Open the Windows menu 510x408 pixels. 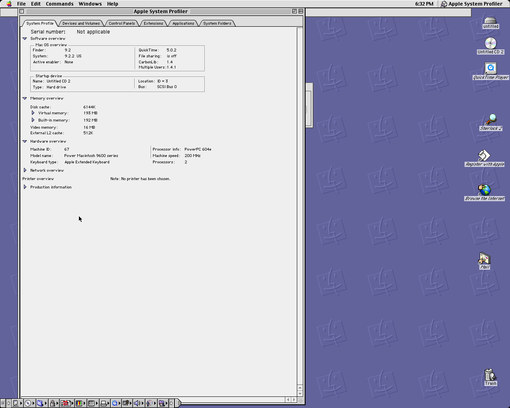(90, 4)
